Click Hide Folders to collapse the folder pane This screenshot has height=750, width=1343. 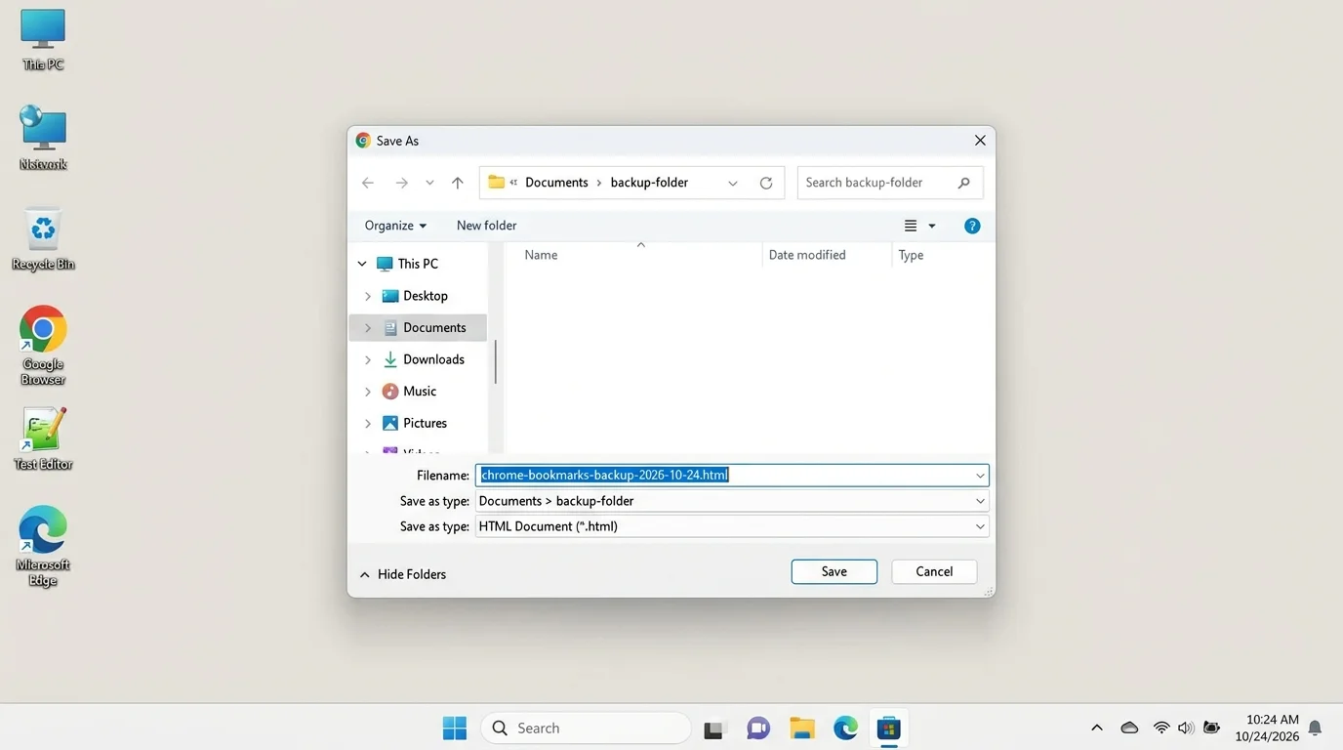403,574
